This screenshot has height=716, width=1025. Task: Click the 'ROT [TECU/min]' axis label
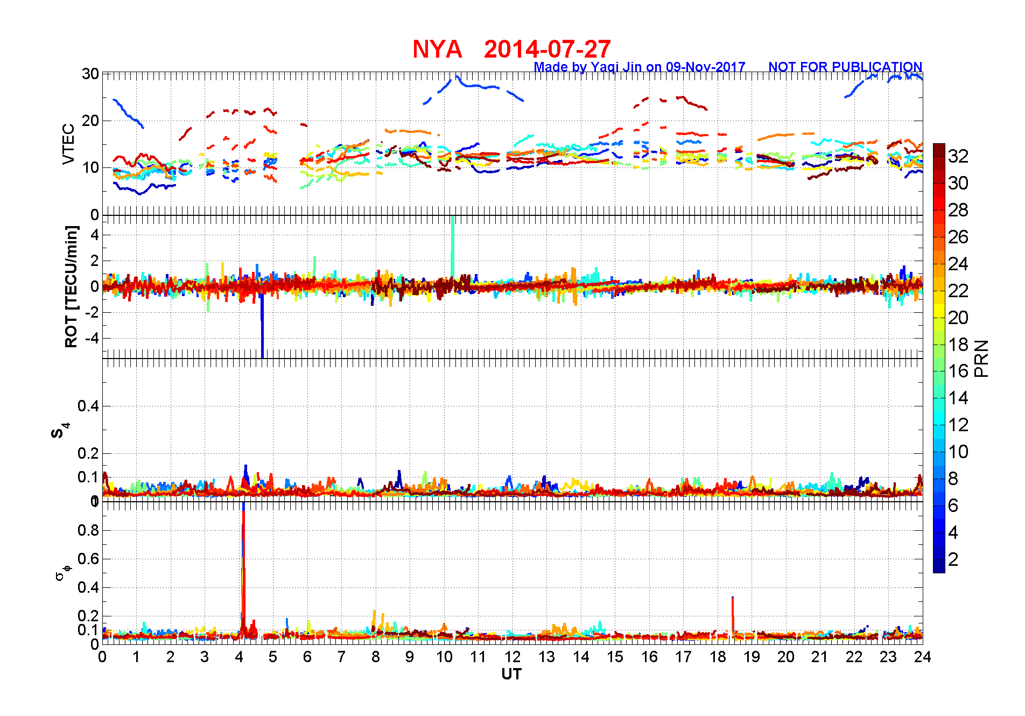[71, 287]
